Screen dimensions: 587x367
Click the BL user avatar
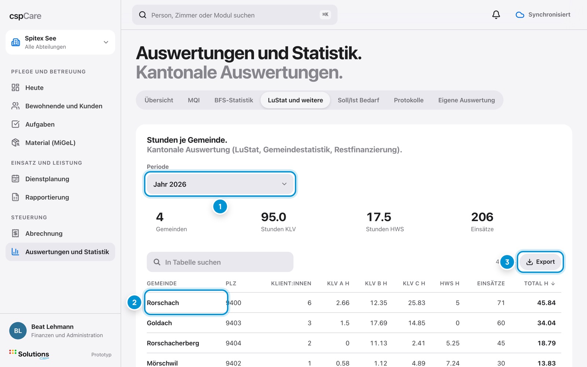click(x=18, y=331)
